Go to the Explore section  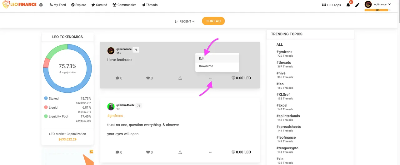pos(78,5)
